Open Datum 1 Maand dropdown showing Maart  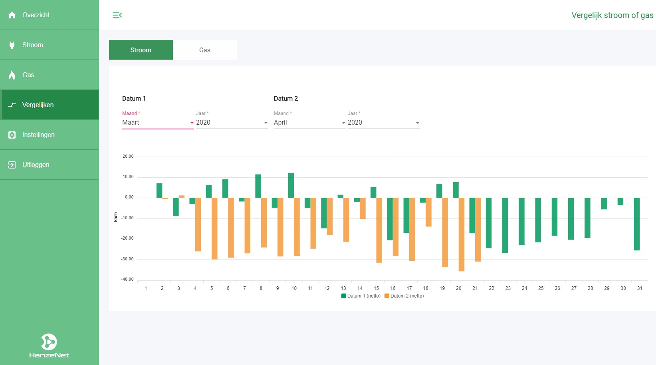tap(158, 123)
